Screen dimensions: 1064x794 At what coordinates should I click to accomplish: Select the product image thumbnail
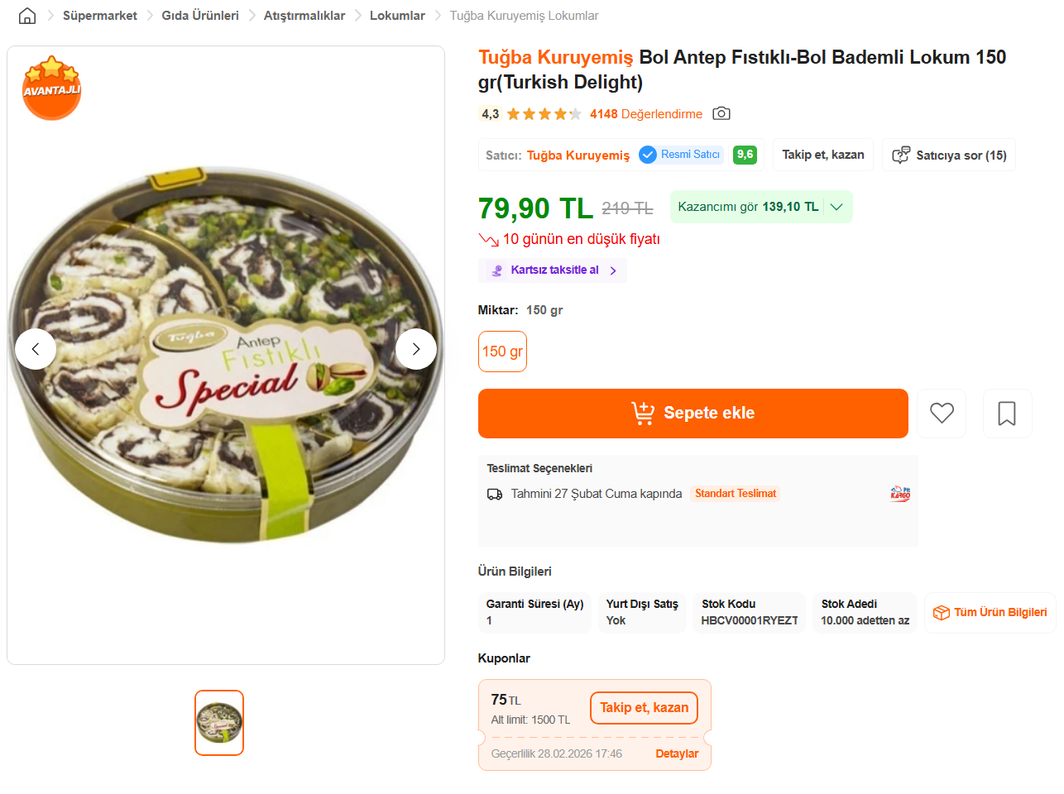coord(219,722)
